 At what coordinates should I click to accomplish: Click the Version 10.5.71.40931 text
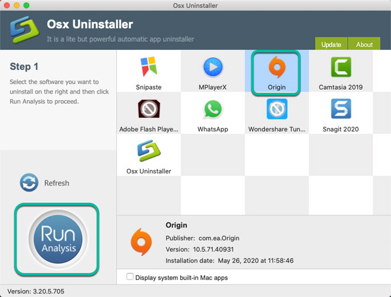[200, 249]
